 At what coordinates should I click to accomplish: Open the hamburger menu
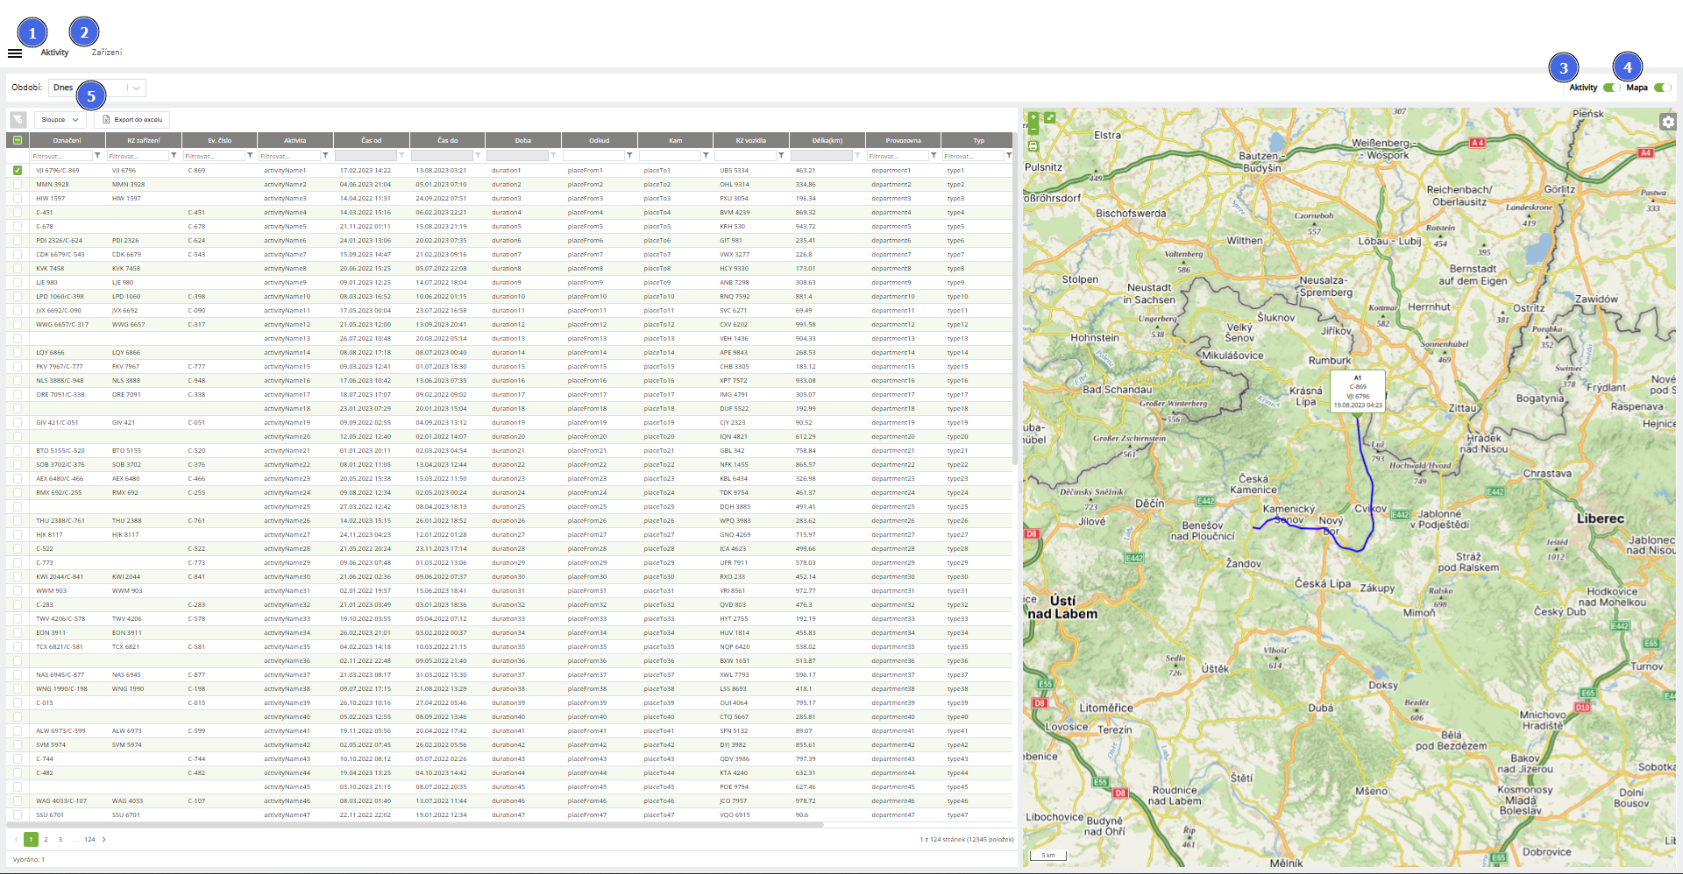15,53
